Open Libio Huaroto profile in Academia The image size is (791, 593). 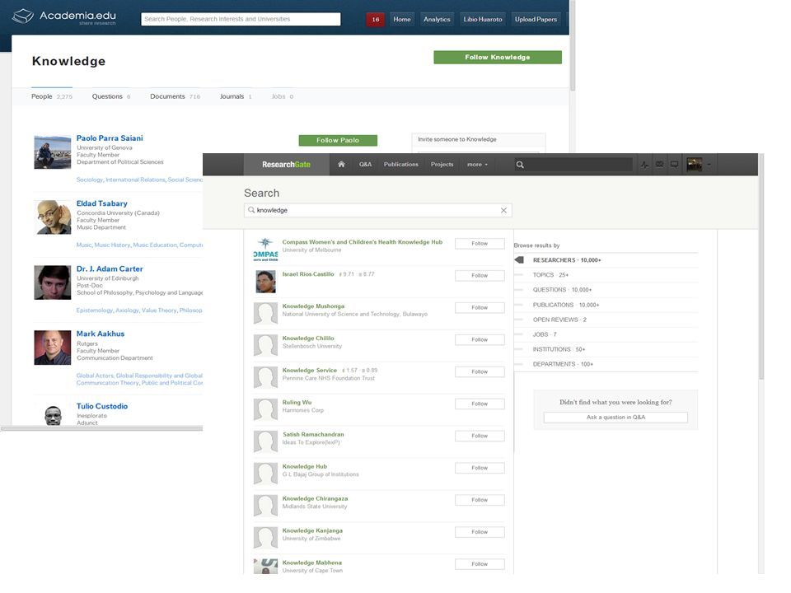pyautogui.click(x=483, y=19)
